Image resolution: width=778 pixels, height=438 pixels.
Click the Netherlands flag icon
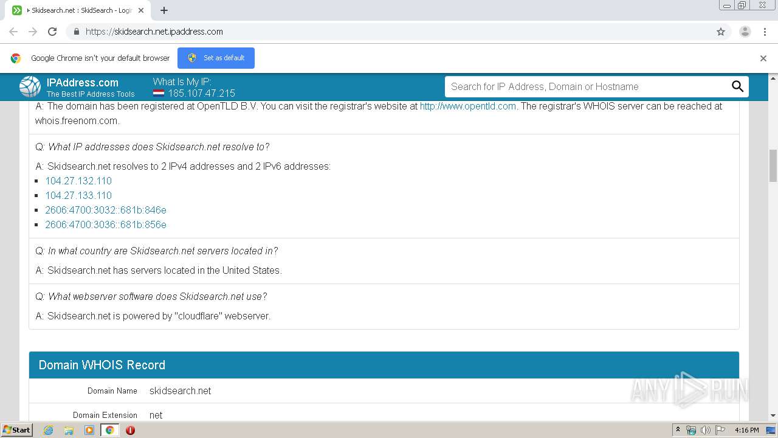(x=159, y=94)
